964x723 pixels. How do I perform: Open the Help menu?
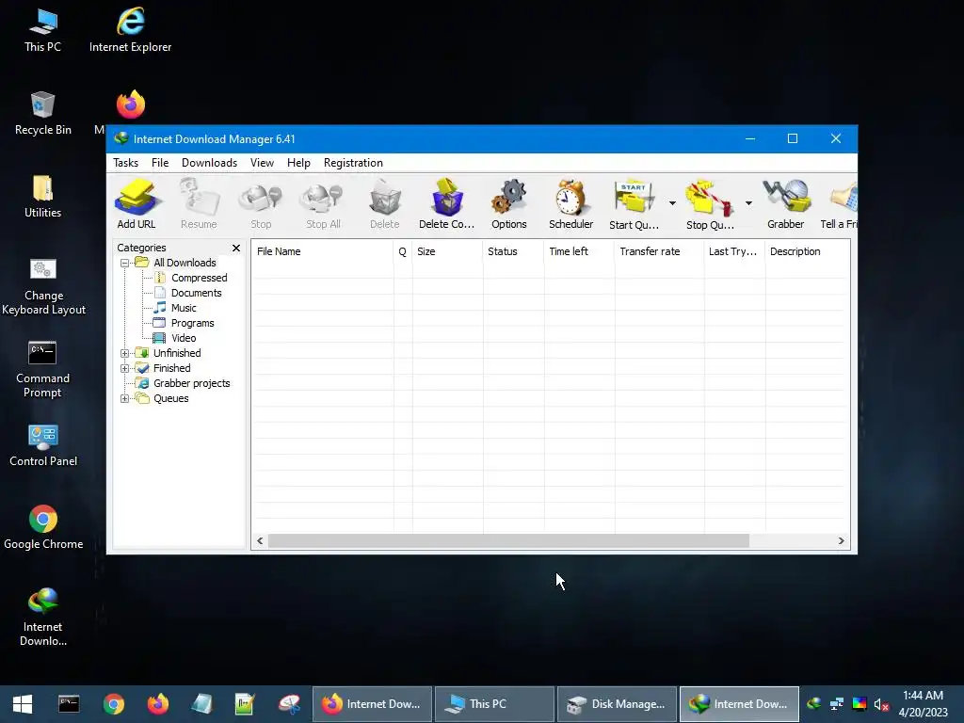298,163
